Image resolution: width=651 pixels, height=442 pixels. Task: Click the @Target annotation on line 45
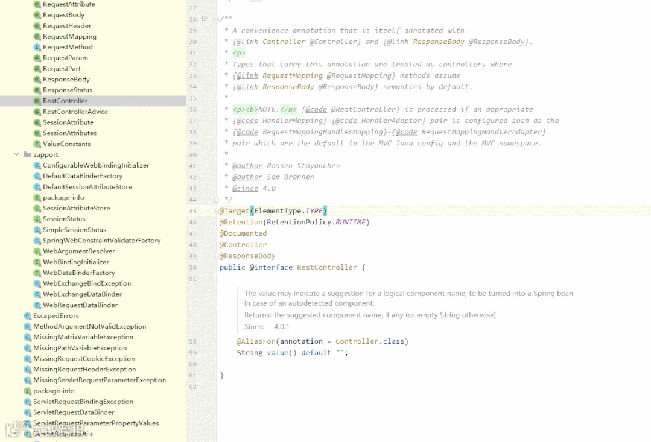click(x=233, y=211)
